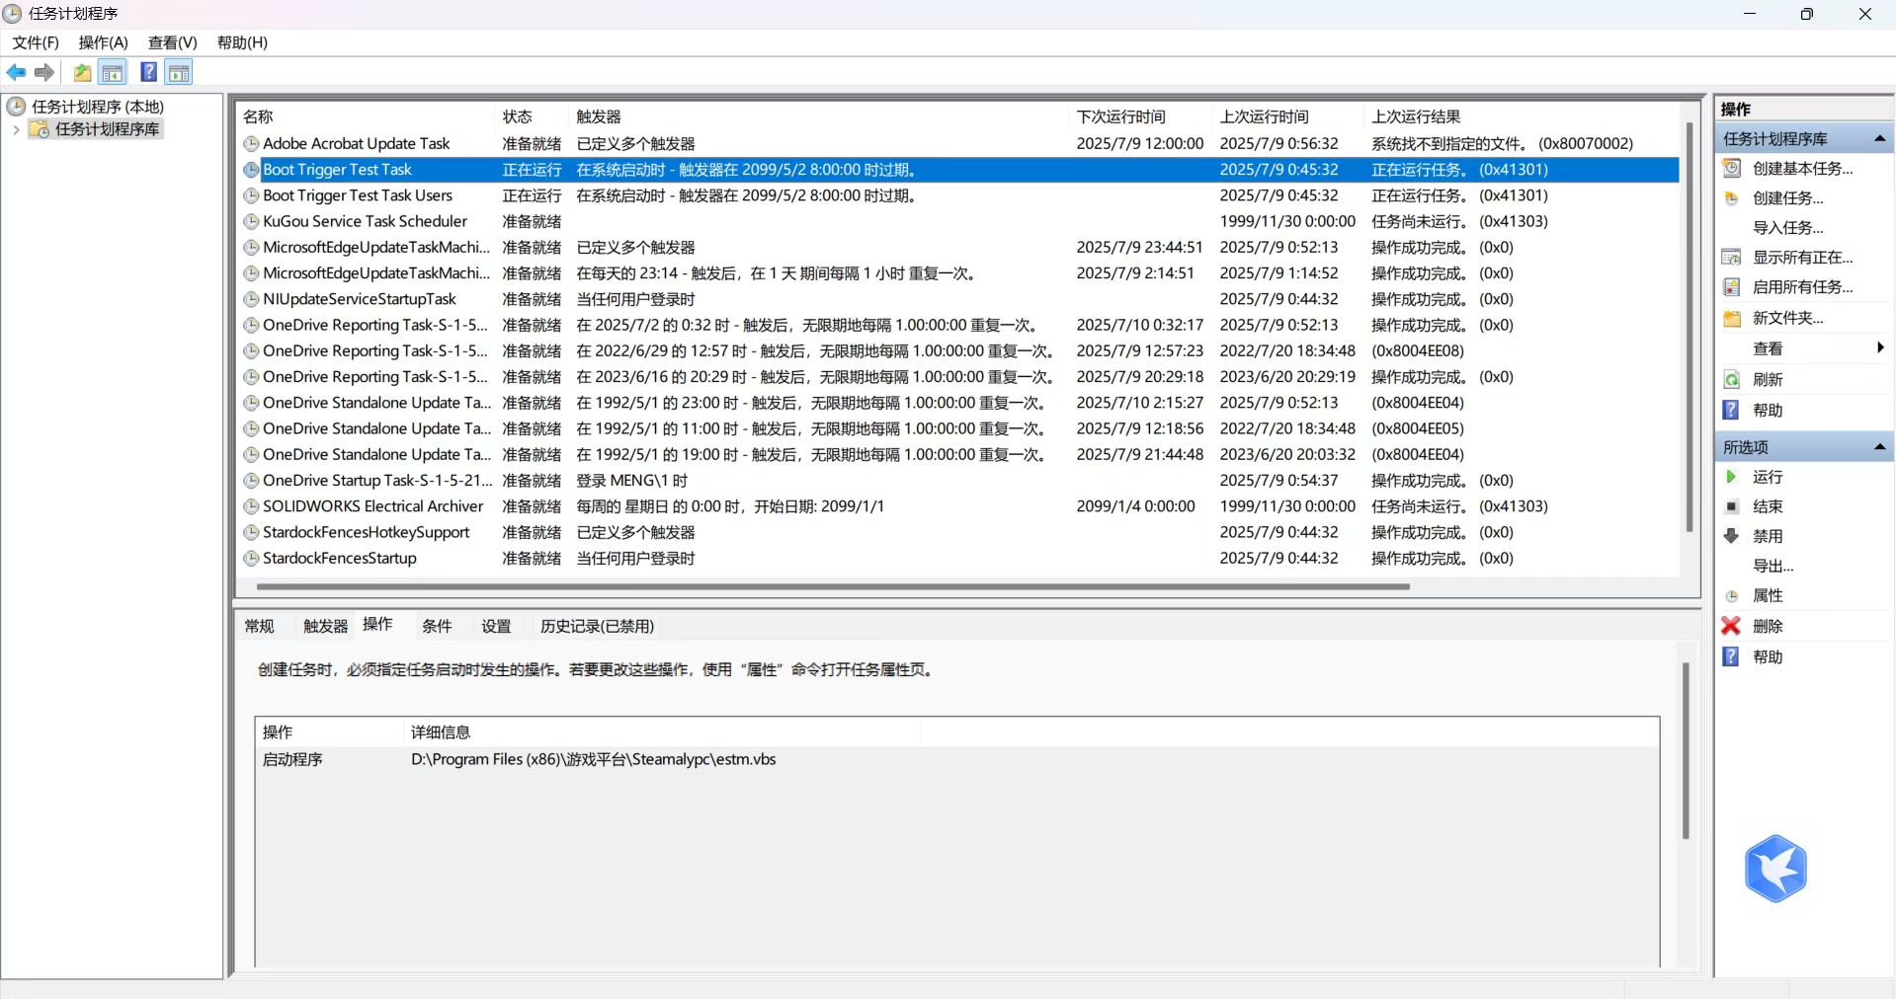The width and height of the screenshot is (1896, 999).
Task: Sort the task list by 名称 column header
Action: (366, 116)
